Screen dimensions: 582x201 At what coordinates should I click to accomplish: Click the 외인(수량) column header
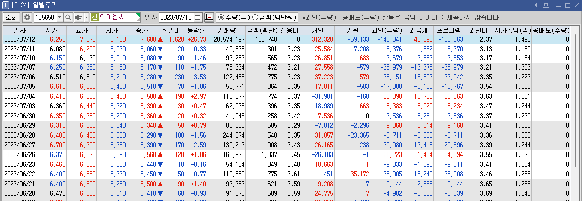387,30
